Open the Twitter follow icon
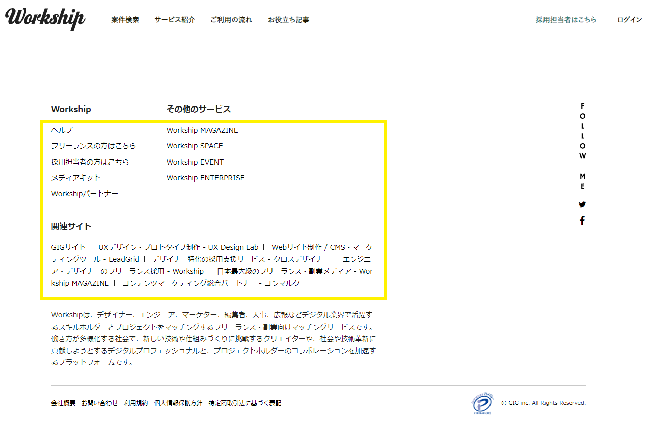Image resolution: width=653 pixels, height=427 pixels. pos(582,205)
